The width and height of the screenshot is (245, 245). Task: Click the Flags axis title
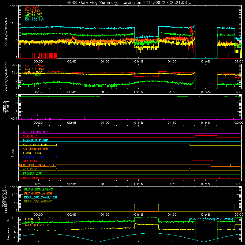(x=13, y=153)
